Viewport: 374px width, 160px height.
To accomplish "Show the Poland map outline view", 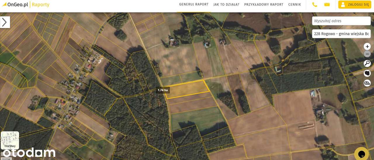I will pyautogui.click(x=367, y=73).
